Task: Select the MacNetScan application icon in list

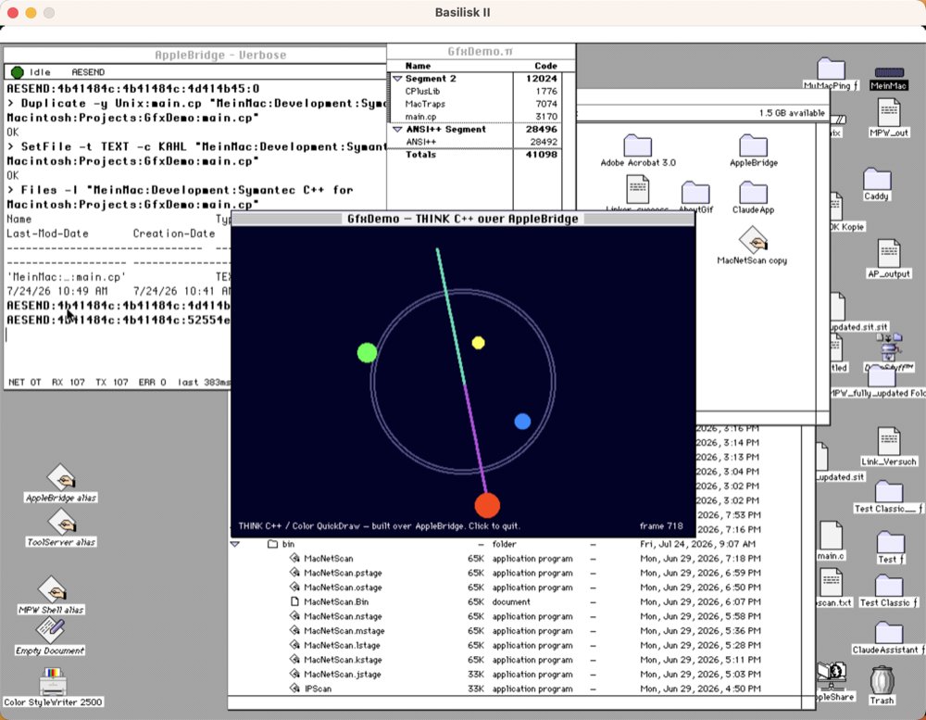Action: coord(294,558)
